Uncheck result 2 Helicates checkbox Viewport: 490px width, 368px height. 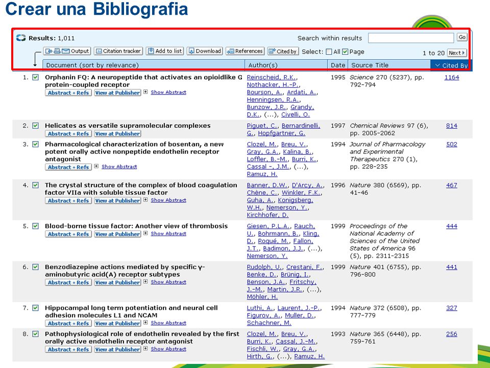point(36,126)
